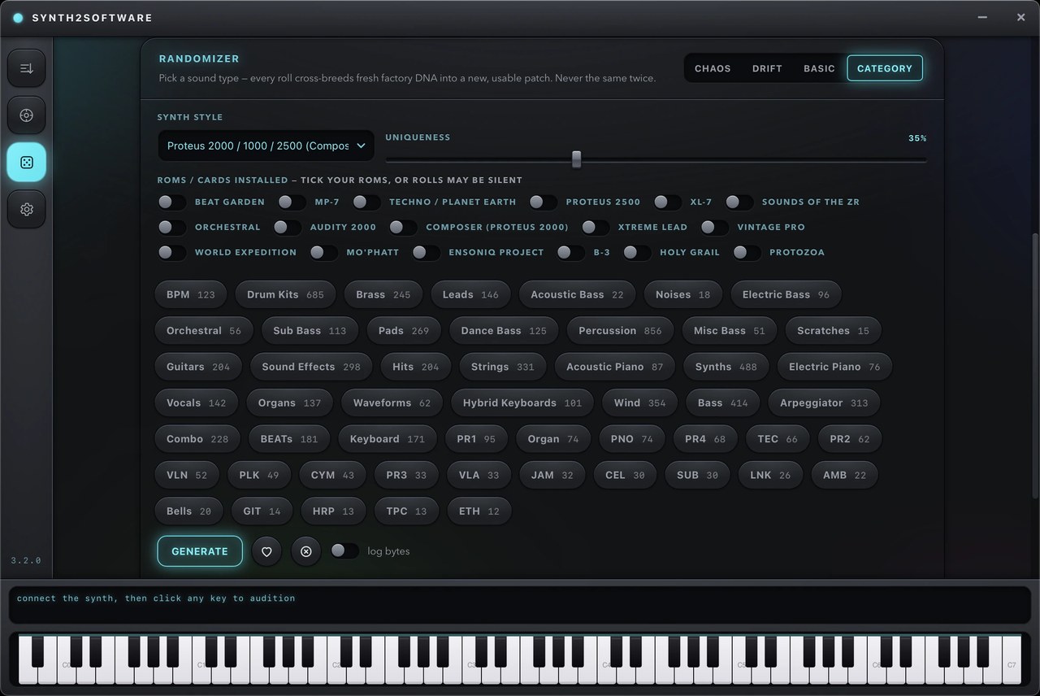
Task: Click the Generate button
Action: [200, 551]
